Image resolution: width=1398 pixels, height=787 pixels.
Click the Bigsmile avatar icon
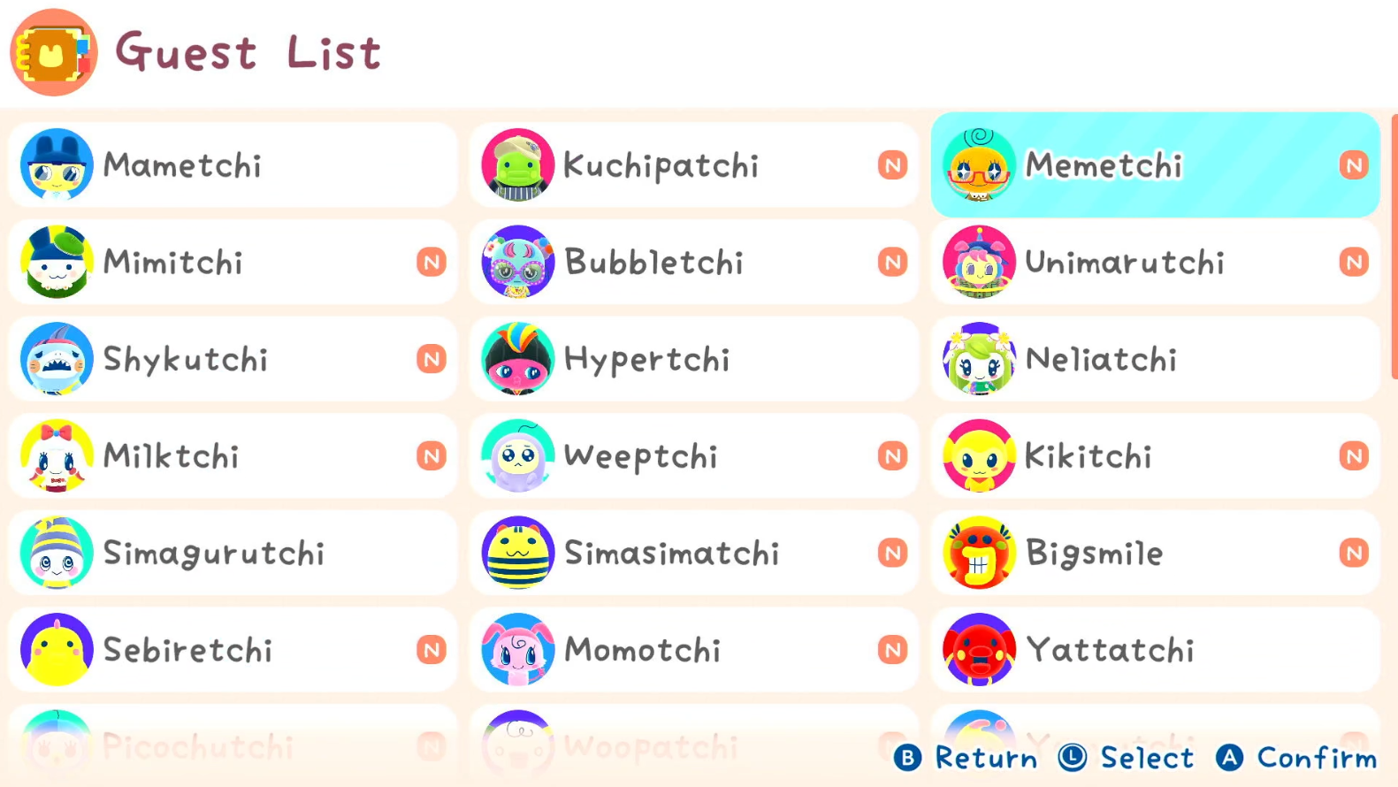[979, 553]
